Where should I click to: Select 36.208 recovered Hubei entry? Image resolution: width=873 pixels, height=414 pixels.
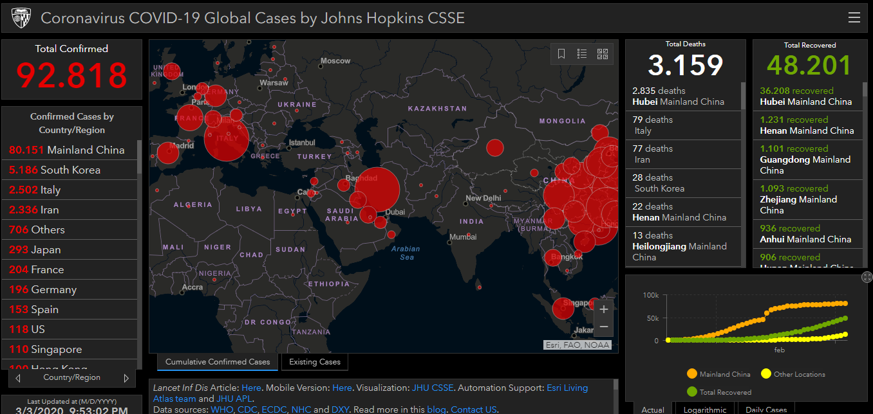click(x=808, y=96)
